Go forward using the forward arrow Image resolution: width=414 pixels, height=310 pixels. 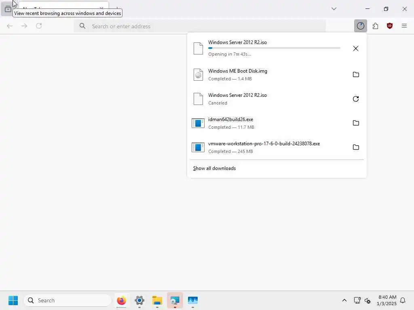24,26
